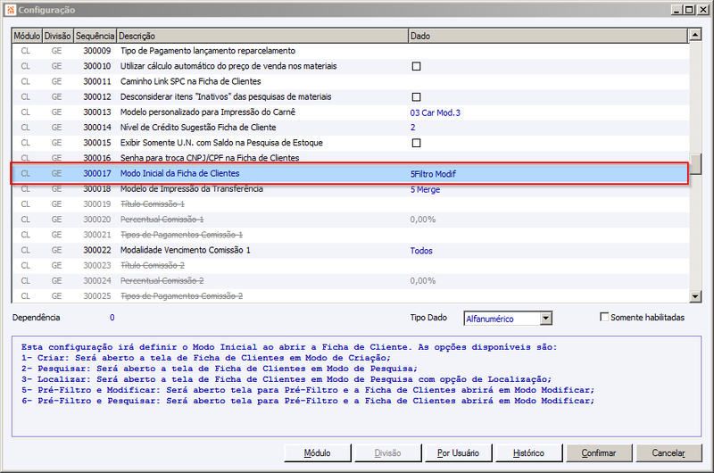This screenshot has width=714, height=473.
Task: Click sequence number 300012
Action: (x=97, y=97)
